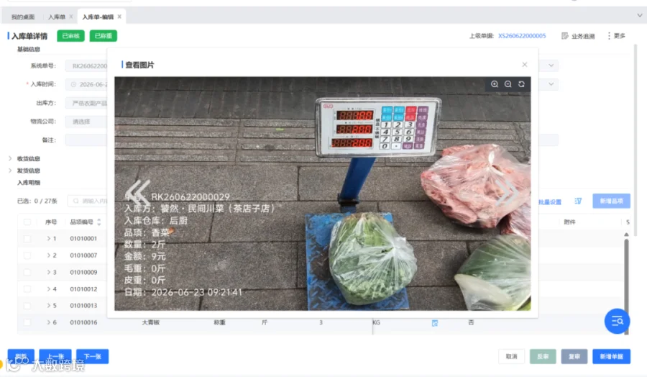This screenshot has height=377, width=647.
Task: Click the 已审核 status tag
Action: (70, 36)
